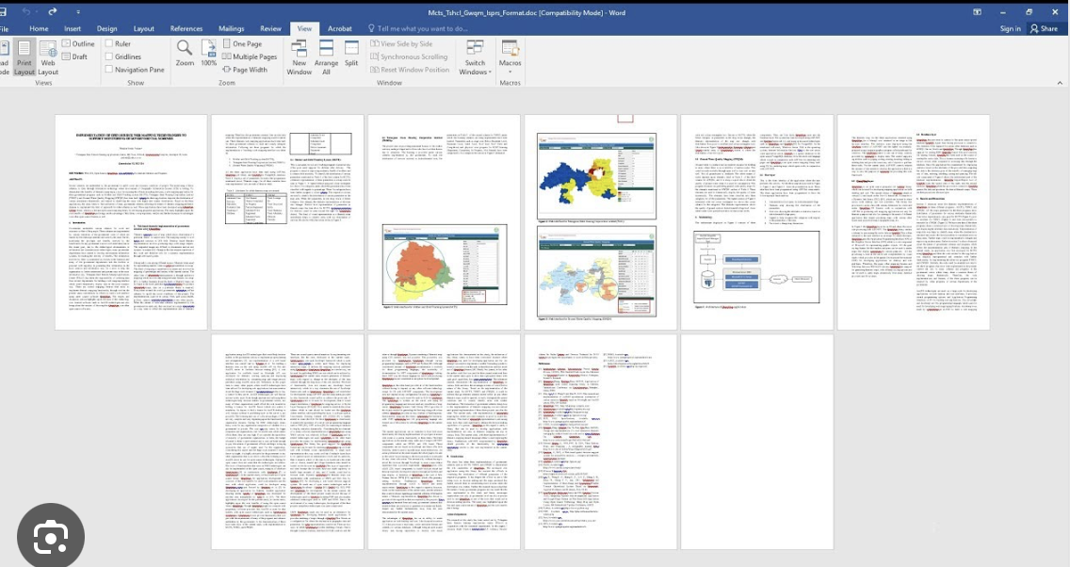Click the page containing the table
1070x567 pixels.
point(287,222)
